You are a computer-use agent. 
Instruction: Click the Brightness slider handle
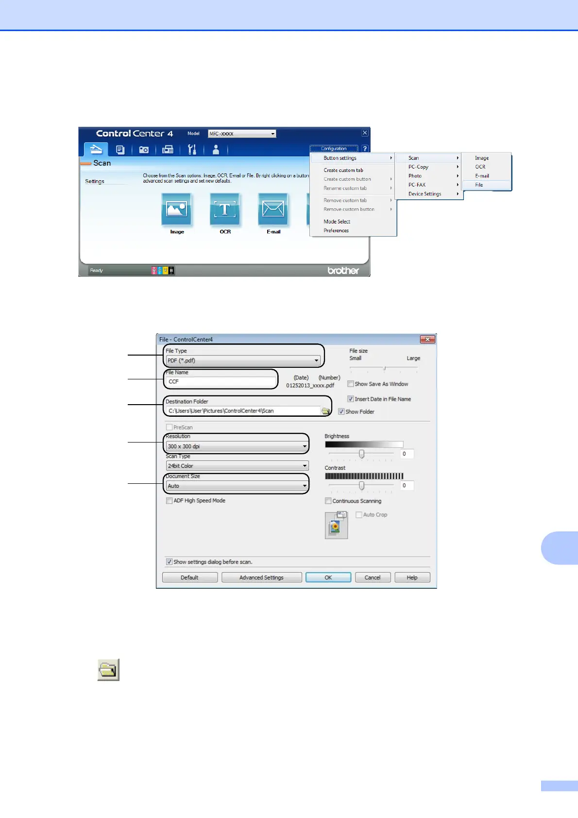(x=361, y=454)
